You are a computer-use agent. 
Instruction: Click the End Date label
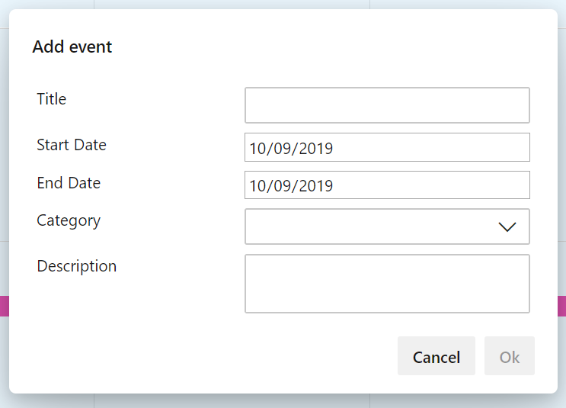click(69, 183)
